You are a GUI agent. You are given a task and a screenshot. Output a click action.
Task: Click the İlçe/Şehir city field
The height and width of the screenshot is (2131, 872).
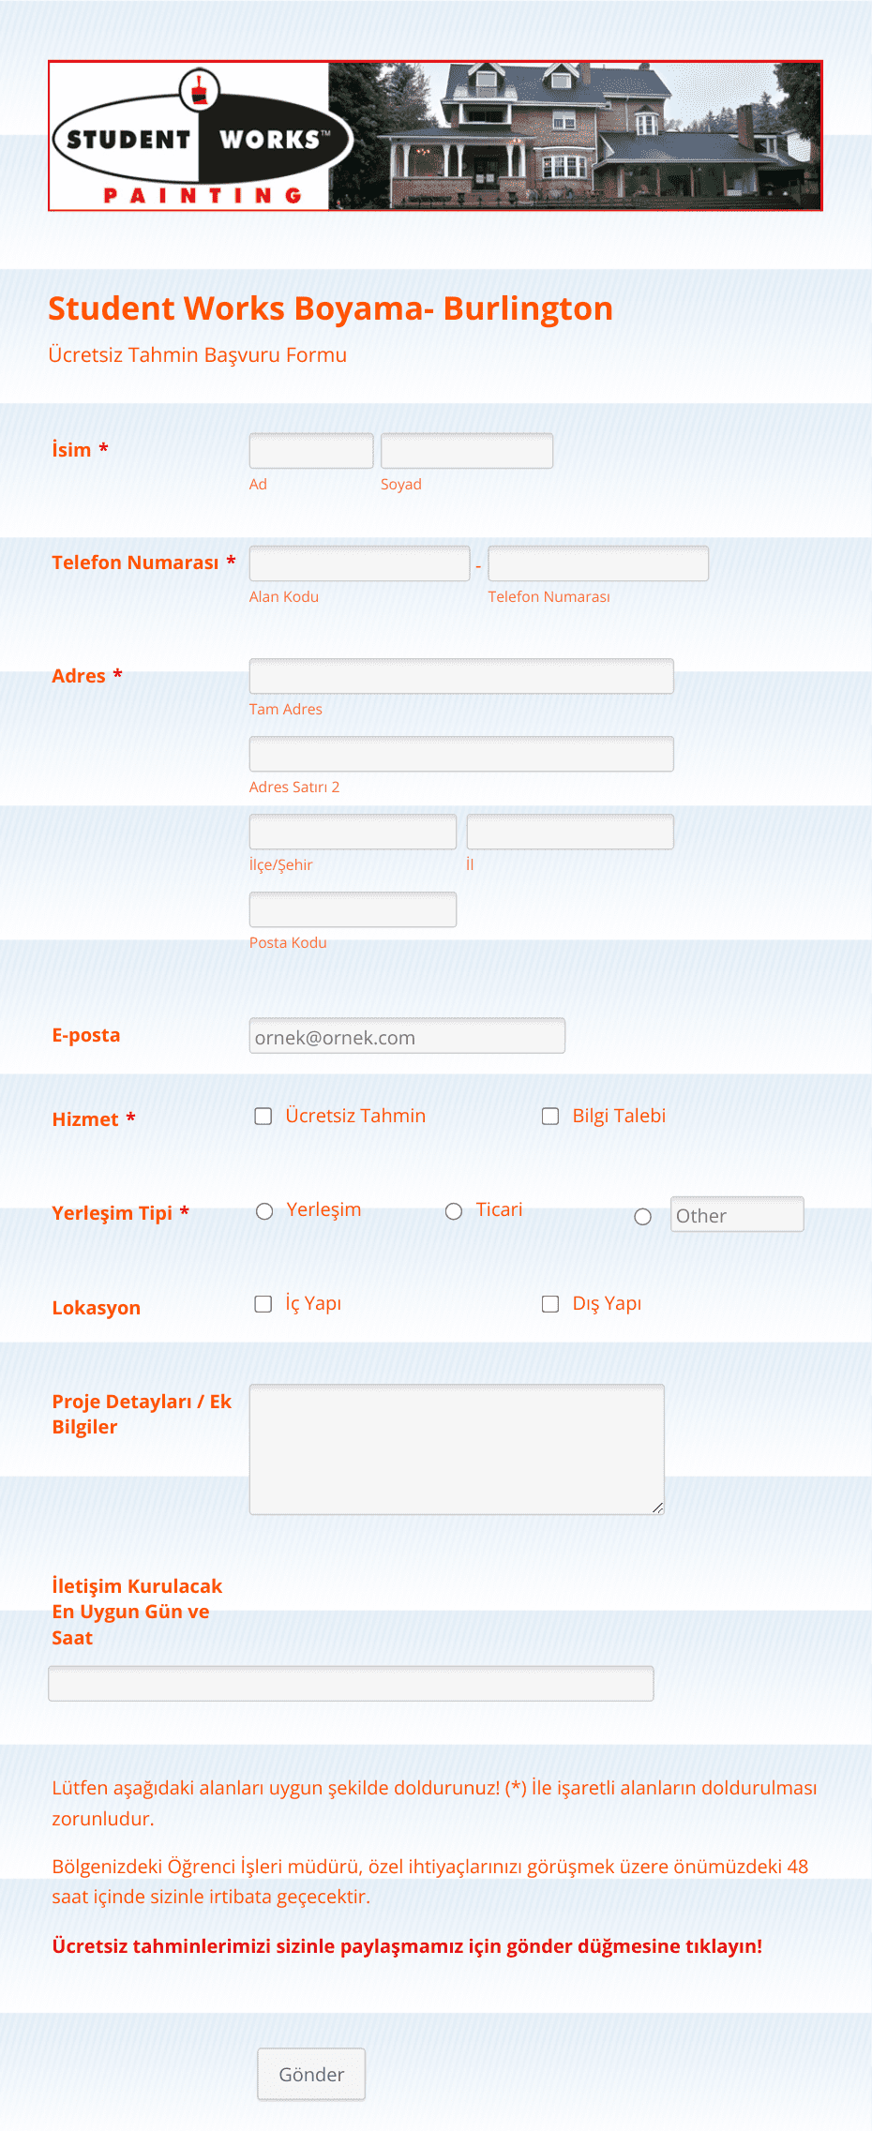[353, 832]
